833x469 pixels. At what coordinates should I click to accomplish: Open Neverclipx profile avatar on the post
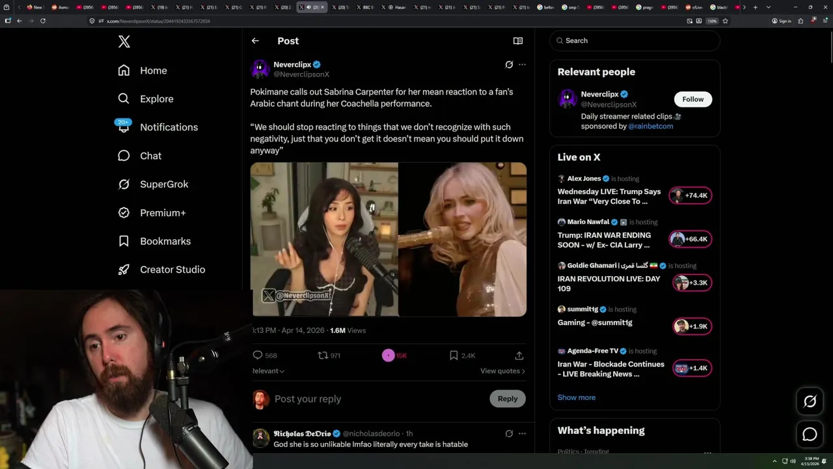260,69
